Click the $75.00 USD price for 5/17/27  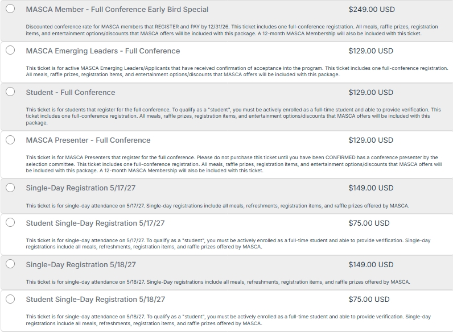click(369, 223)
